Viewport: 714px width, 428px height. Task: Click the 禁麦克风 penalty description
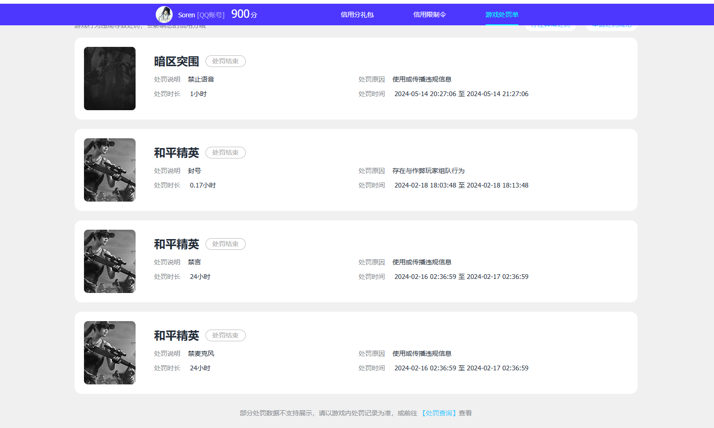click(x=201, y=353)
